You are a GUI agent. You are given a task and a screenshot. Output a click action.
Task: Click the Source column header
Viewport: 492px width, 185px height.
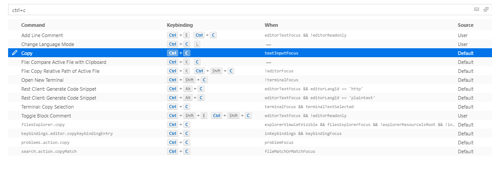(466, 25)
